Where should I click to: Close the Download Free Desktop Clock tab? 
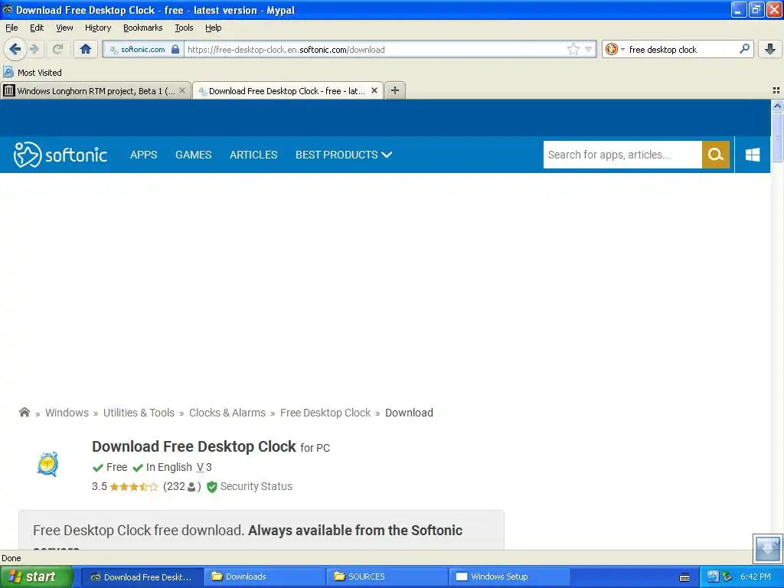[x=374, y=90]
